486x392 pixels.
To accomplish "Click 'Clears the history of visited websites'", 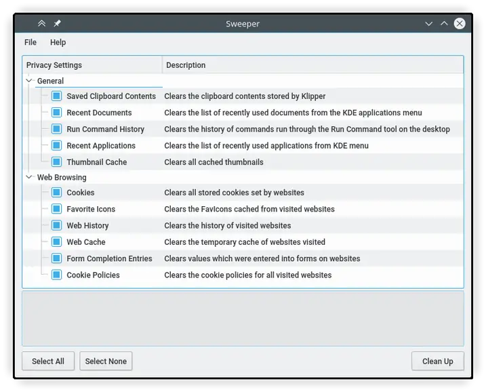I will point(228,225).
